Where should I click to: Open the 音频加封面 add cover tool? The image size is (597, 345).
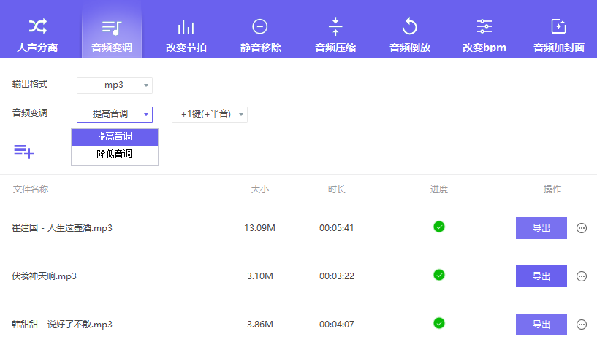(x=559, y=35)
